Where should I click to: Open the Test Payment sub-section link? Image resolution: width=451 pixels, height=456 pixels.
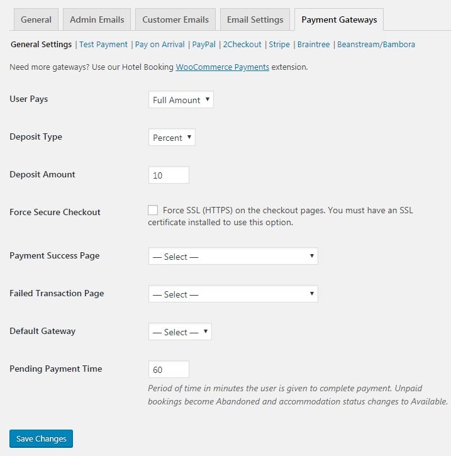[103, 45]
